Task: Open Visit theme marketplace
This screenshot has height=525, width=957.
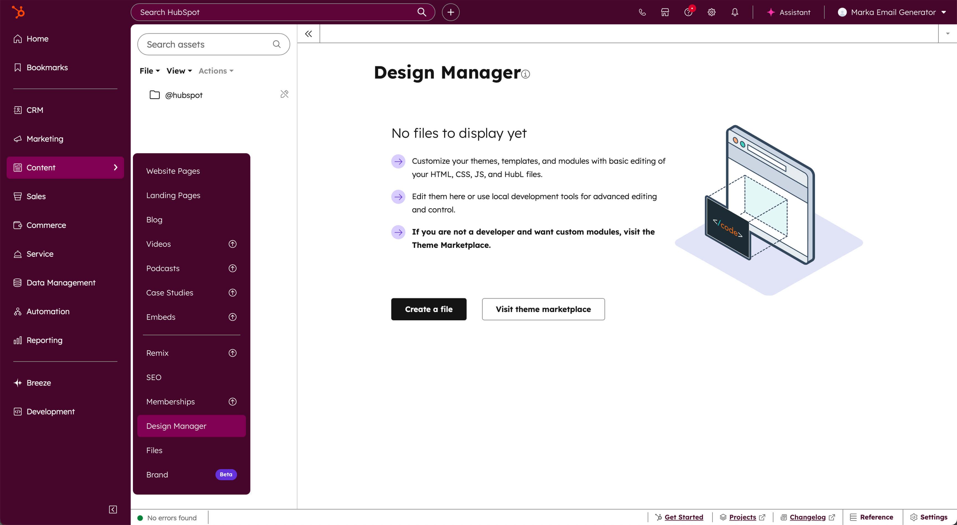Action: (x=543, y=309)
